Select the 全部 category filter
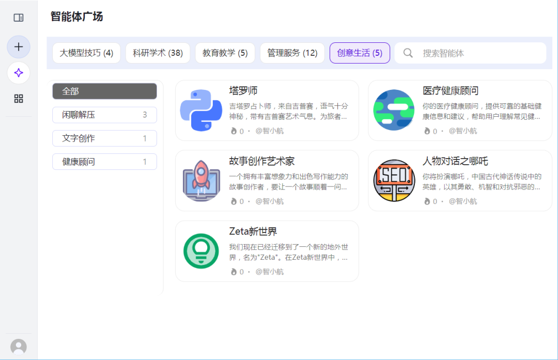Viewport: 558px width, 360px height. click(104, 91)
